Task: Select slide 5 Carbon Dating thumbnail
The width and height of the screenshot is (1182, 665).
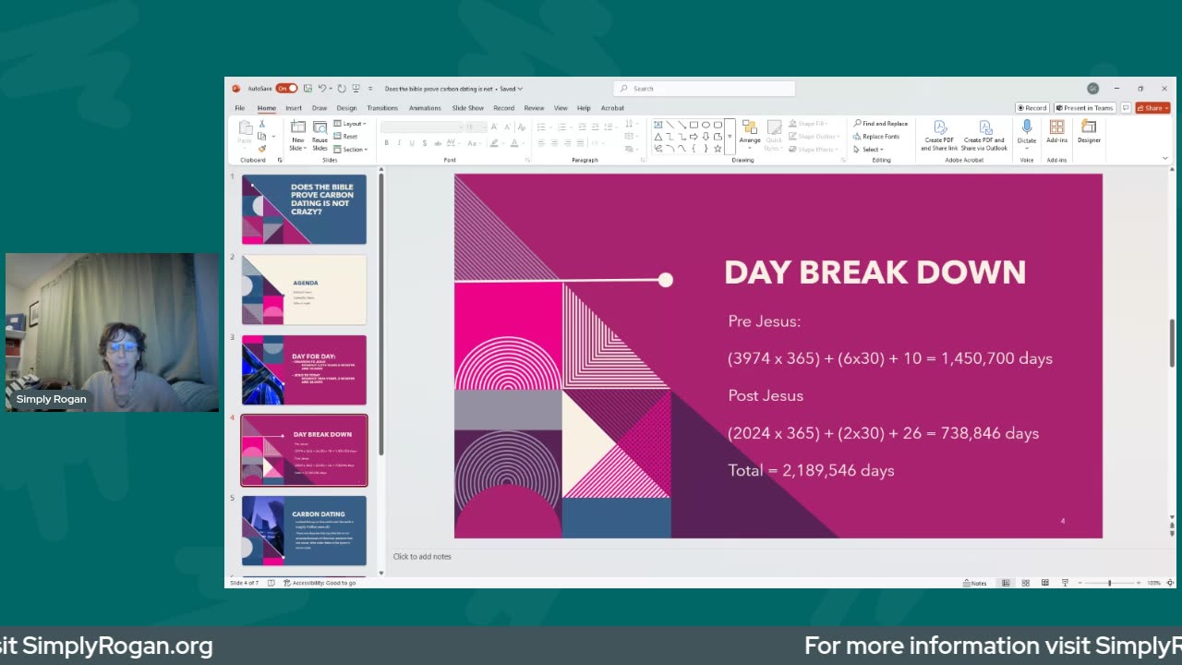Action: tap(304, 530)
